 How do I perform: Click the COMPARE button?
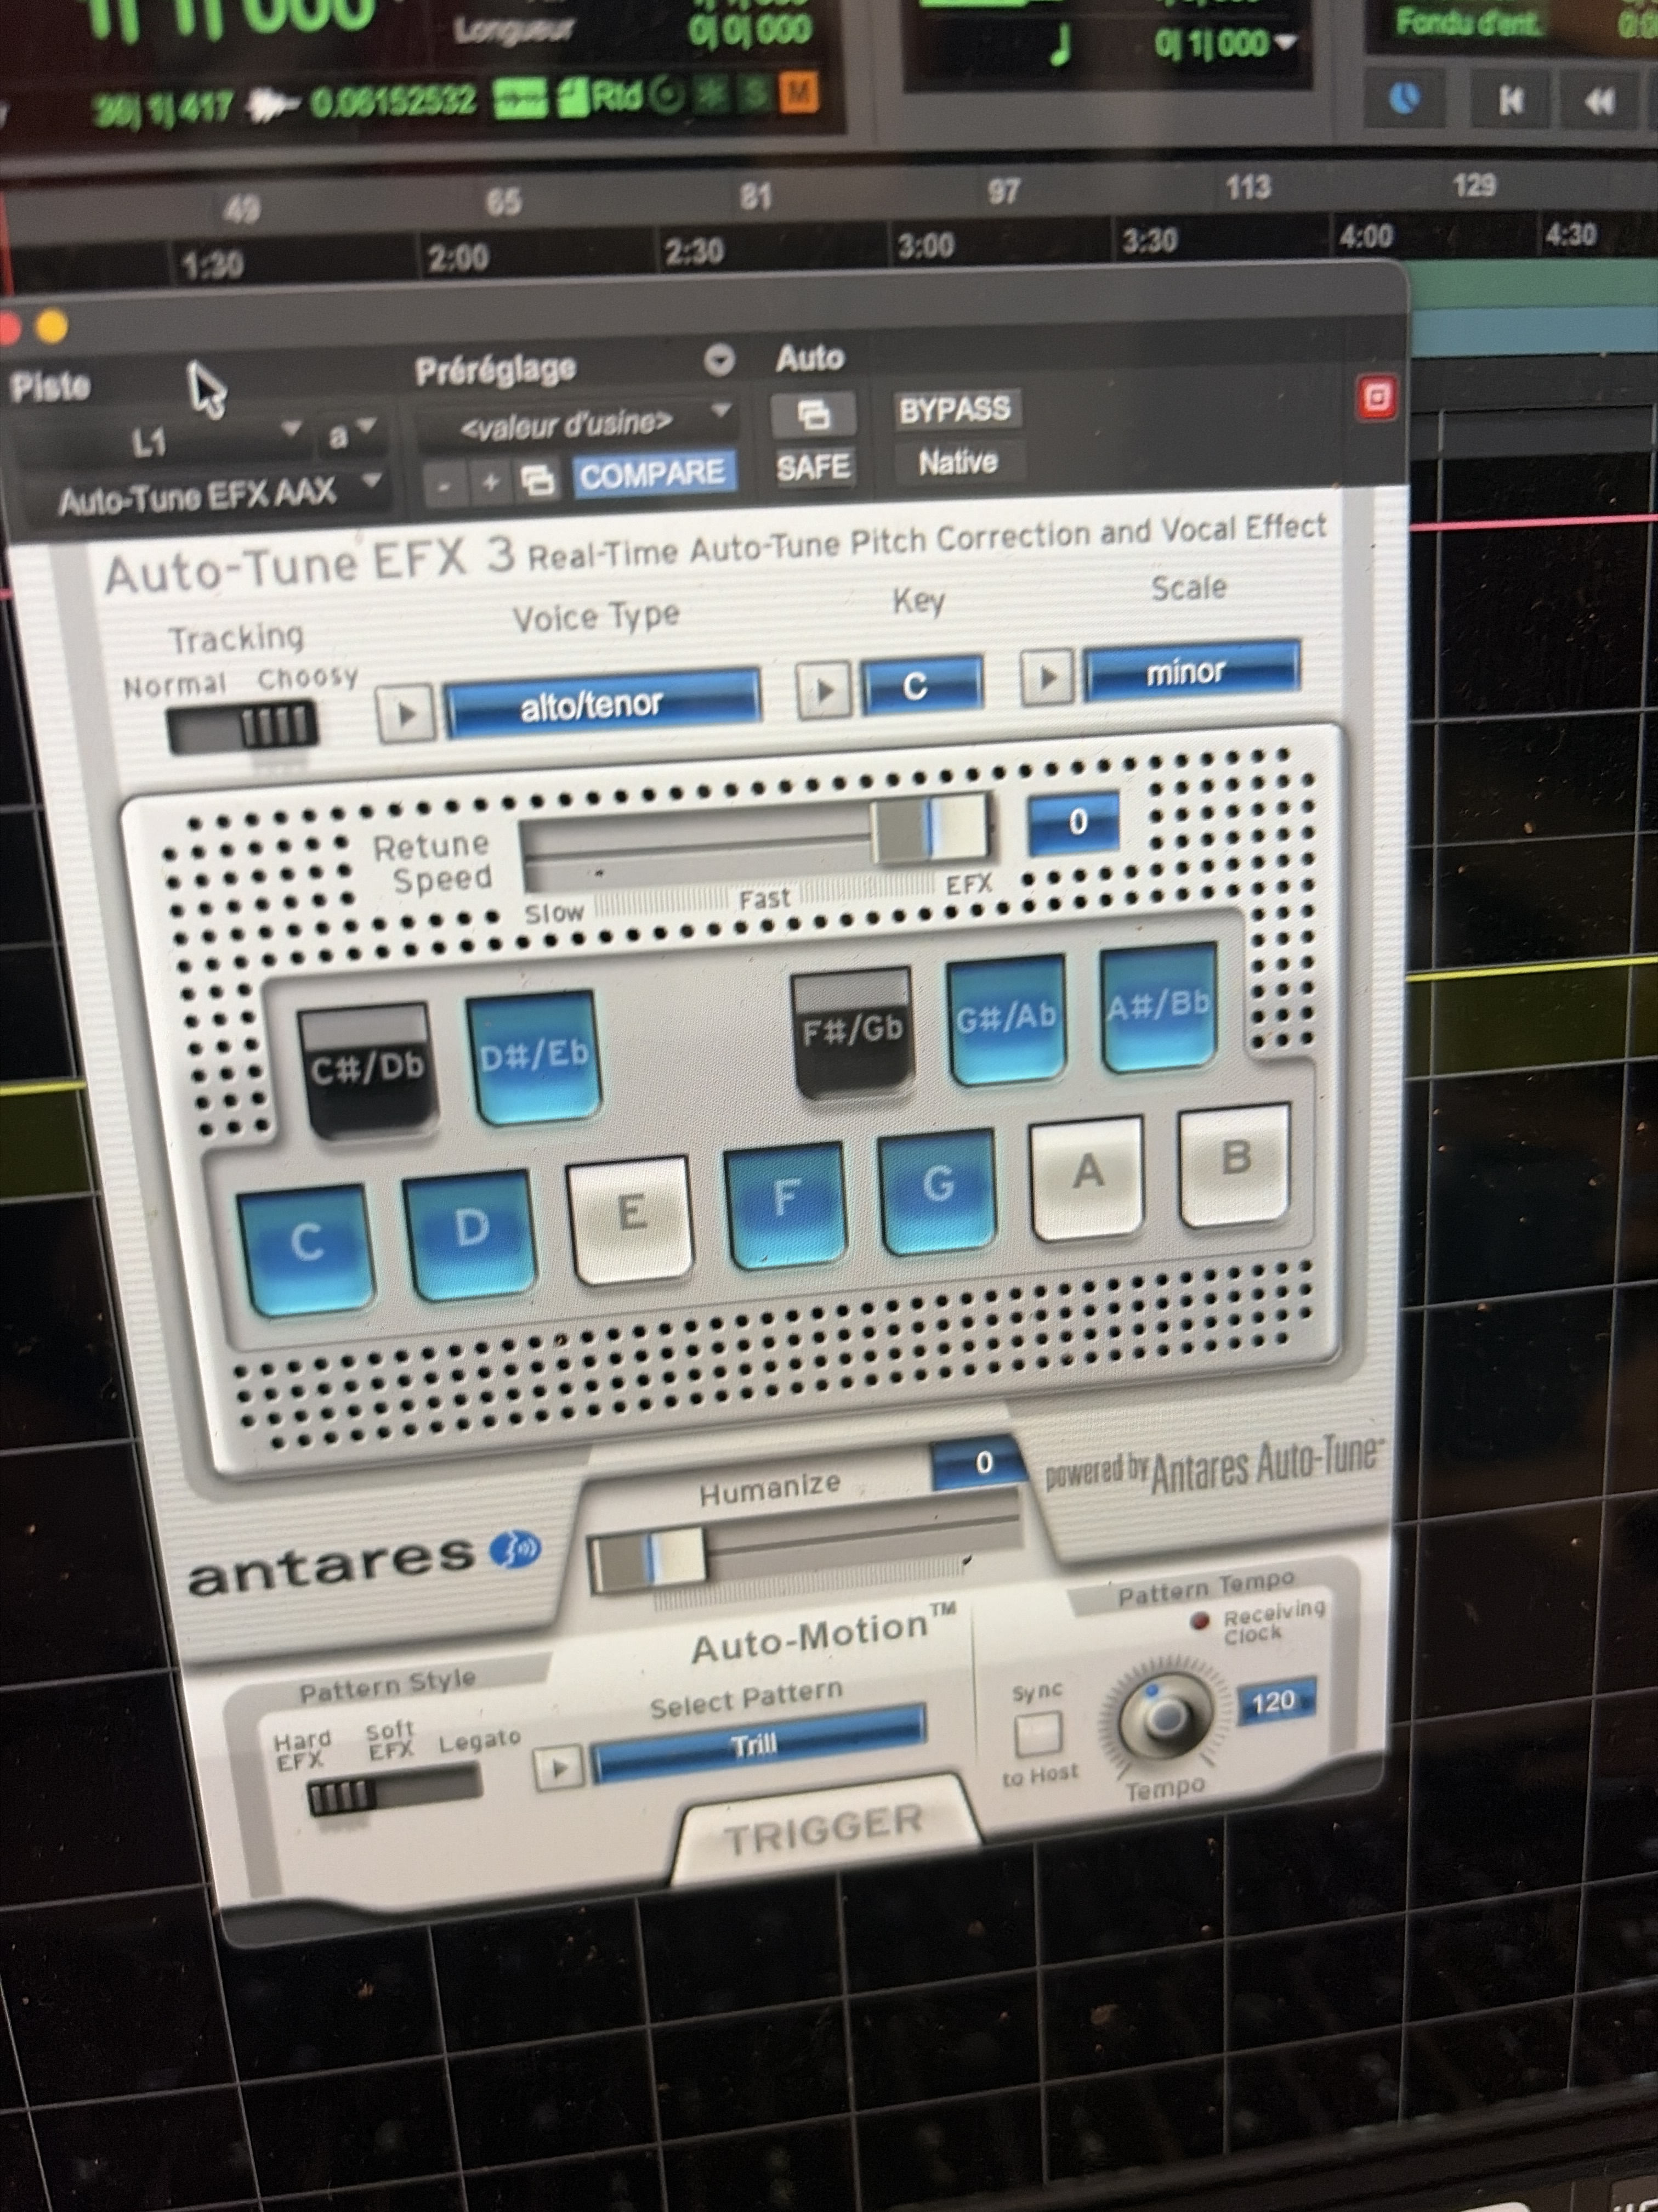click(654, 474)
